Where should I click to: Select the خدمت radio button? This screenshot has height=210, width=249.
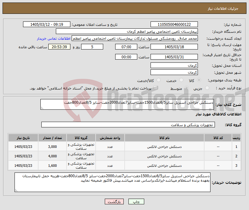point(181,80)
